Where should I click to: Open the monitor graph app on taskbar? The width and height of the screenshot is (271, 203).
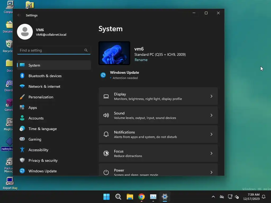(x=153, y=197)
